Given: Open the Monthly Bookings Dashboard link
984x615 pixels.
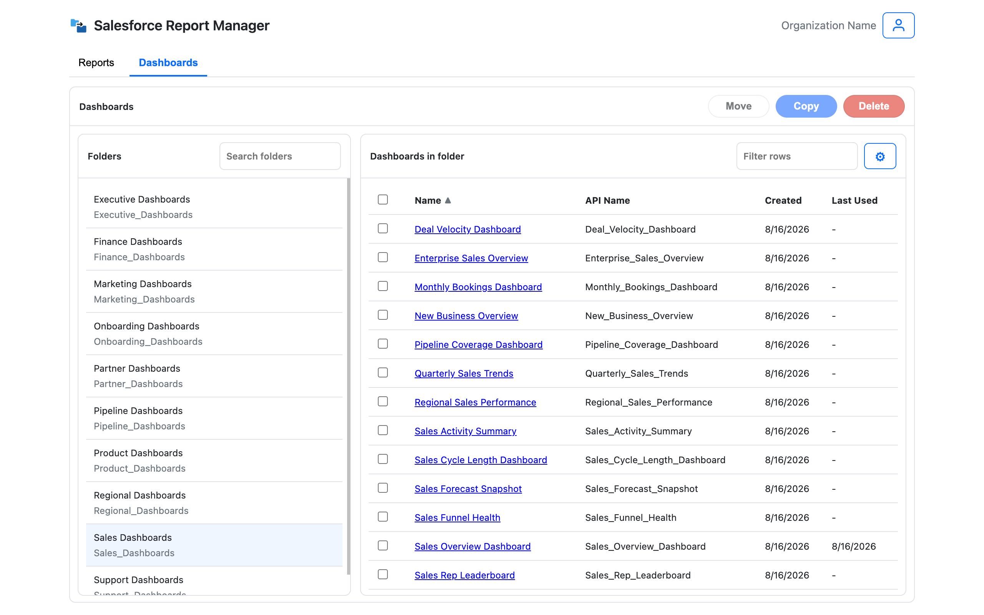Looking at the screenshot, I should click(478, 287).
